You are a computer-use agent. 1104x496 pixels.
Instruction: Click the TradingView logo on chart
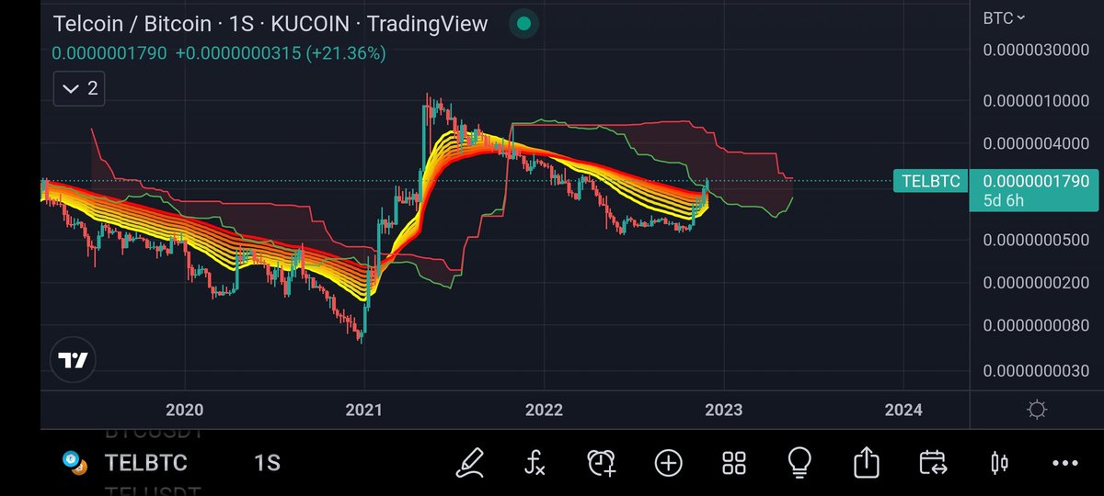click(73, 360)
